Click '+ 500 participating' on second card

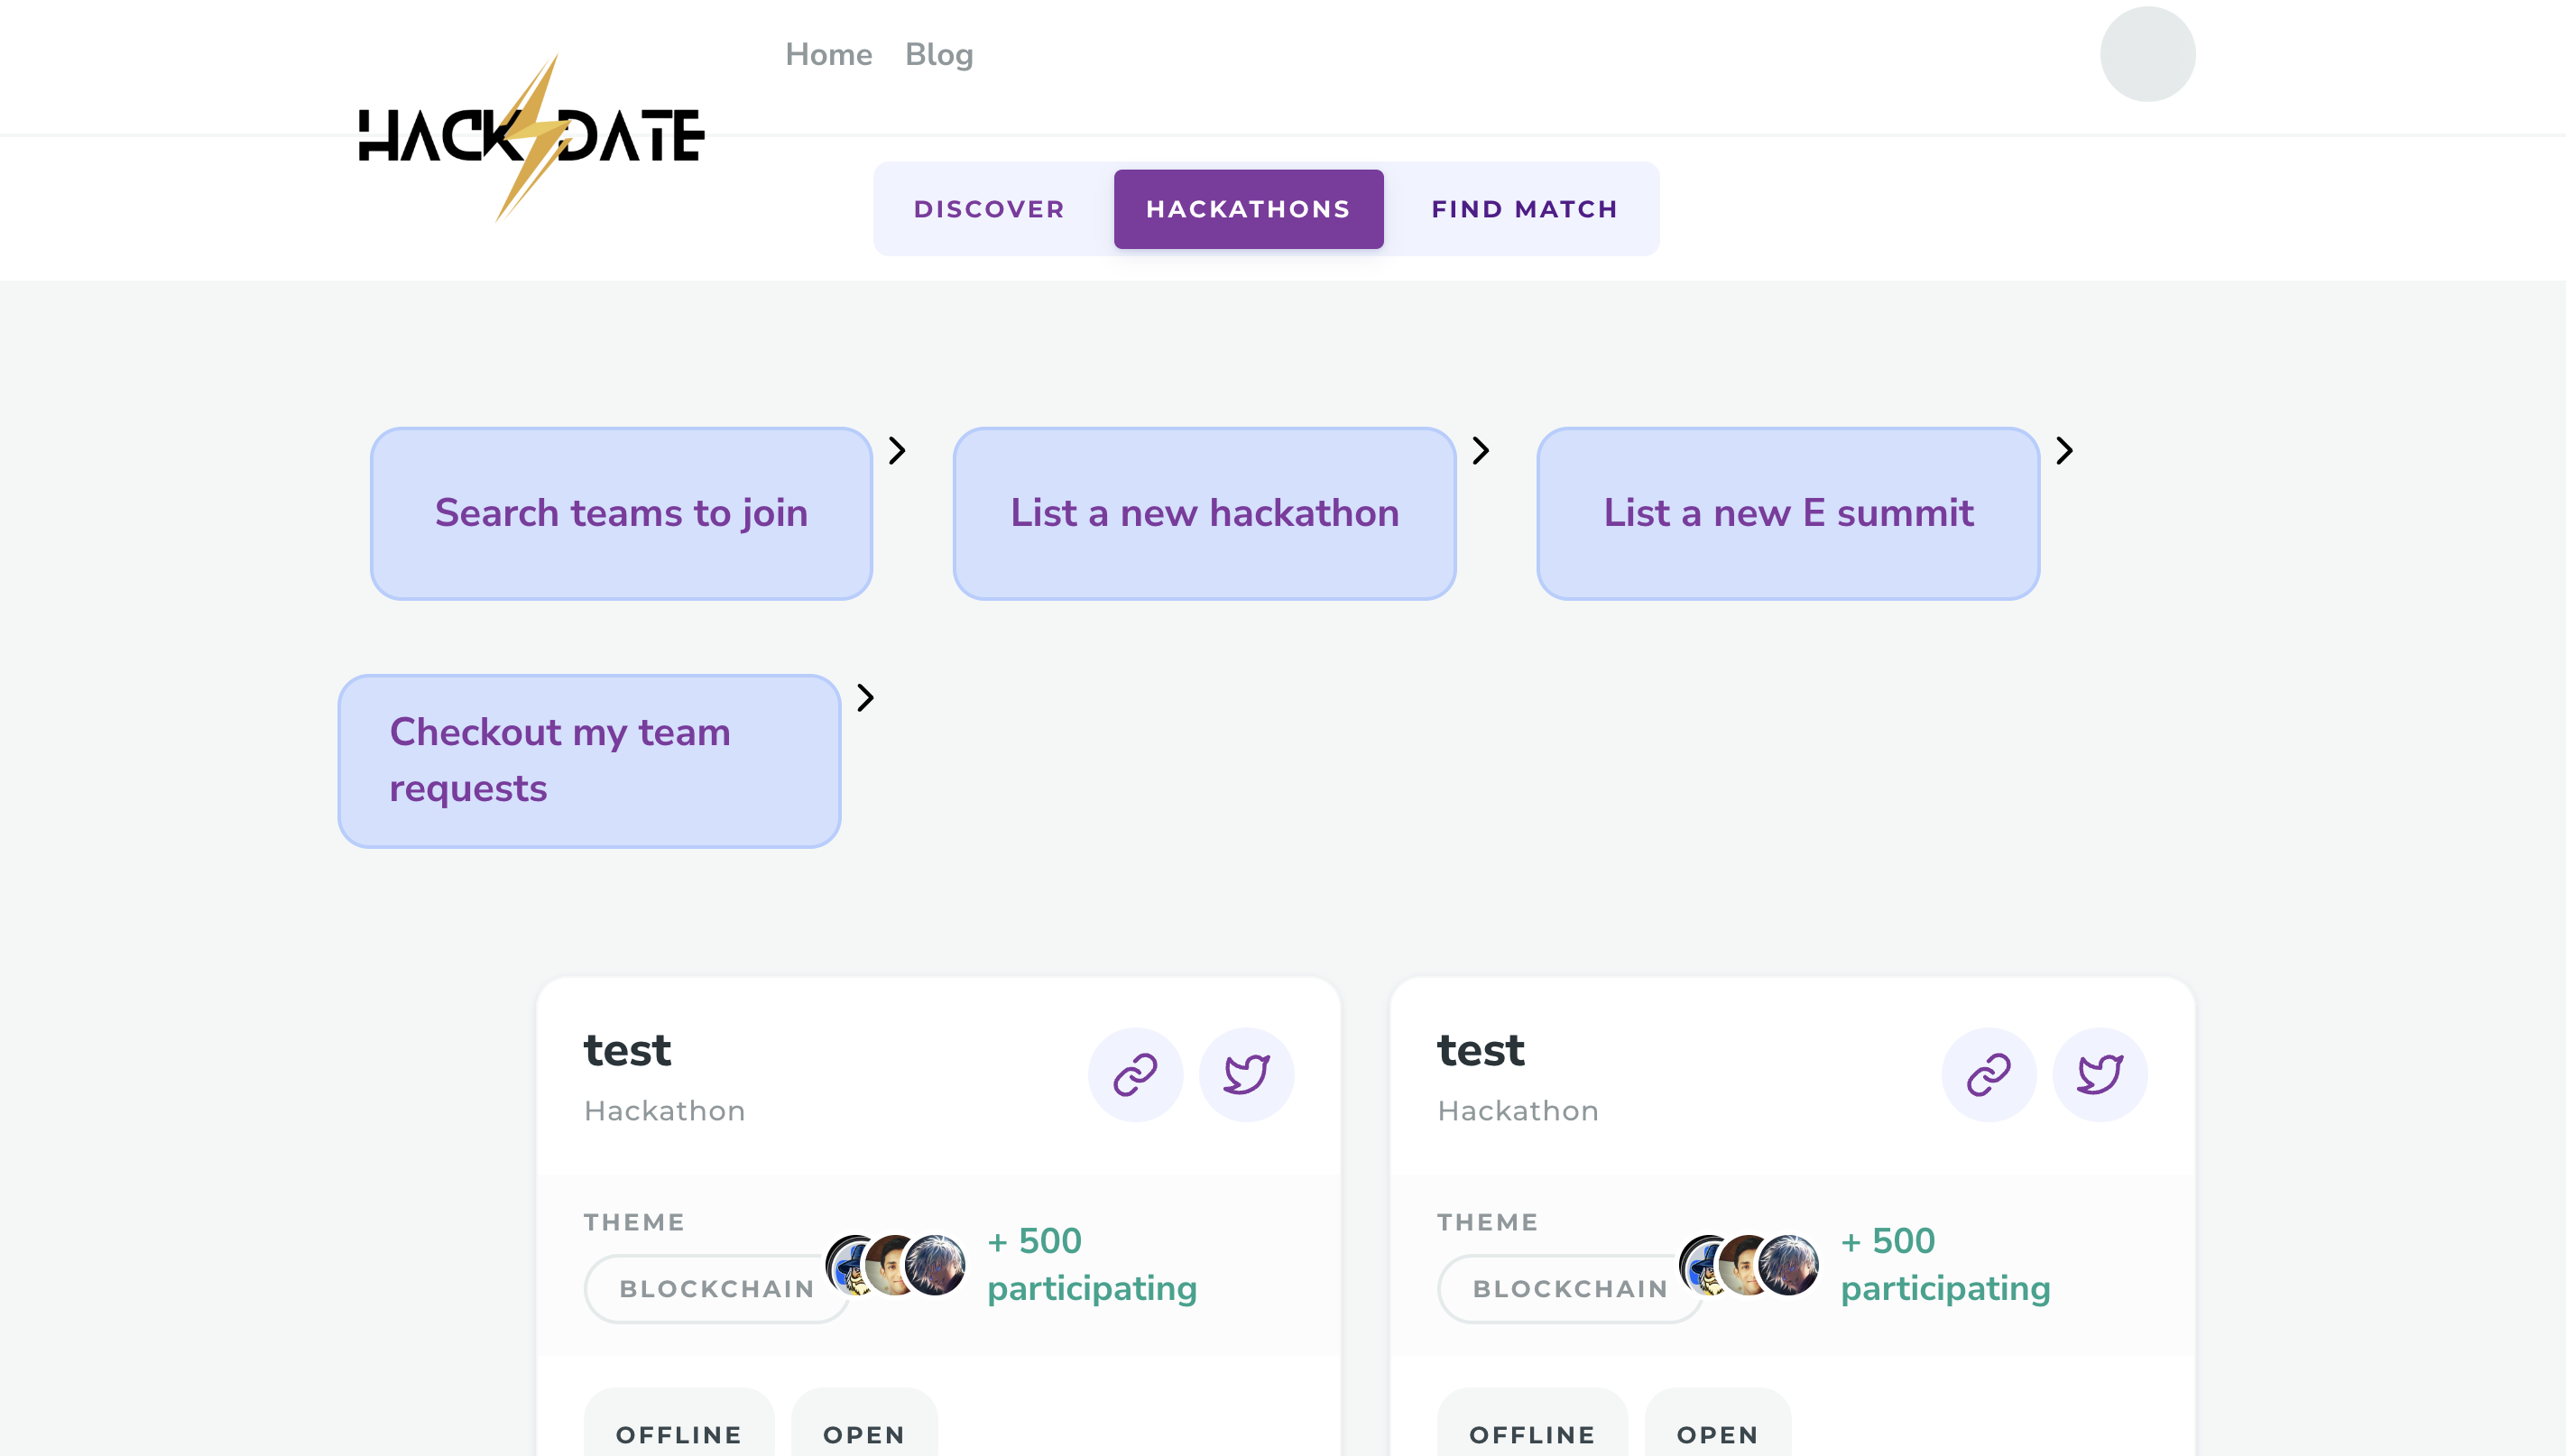[x=1946, y=1265]
